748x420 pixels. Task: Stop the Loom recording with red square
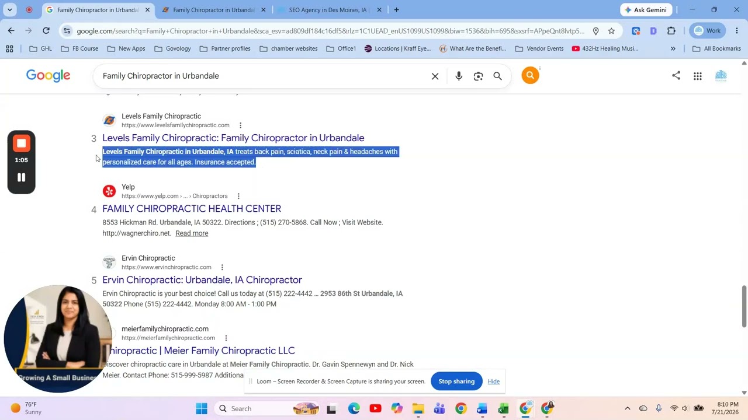point(21,143)
